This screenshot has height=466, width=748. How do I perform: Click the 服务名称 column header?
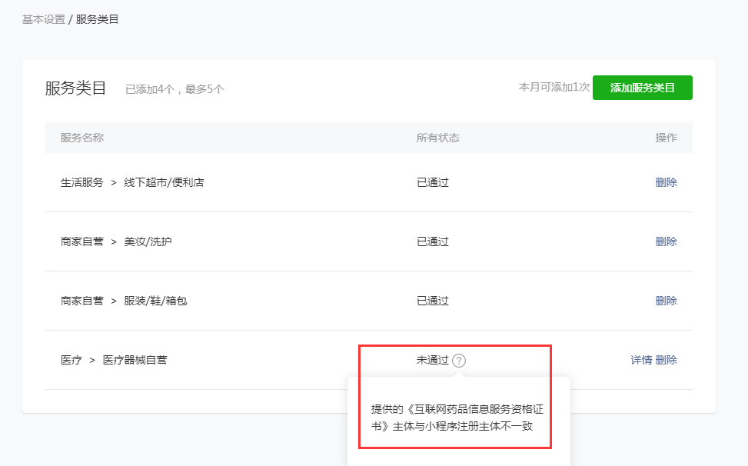(x=82, y=138)
